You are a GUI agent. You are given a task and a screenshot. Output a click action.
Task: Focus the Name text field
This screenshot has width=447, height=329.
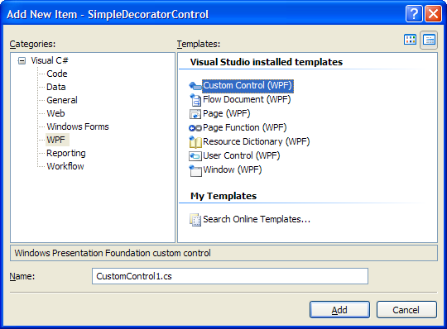tap(230, 276)
